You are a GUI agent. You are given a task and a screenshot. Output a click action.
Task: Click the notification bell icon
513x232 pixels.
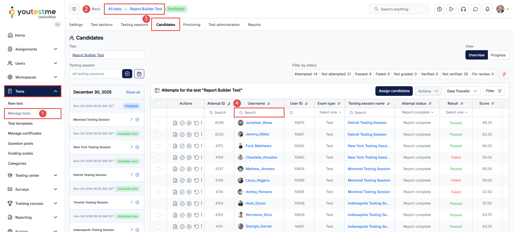(x=487, y=9)
